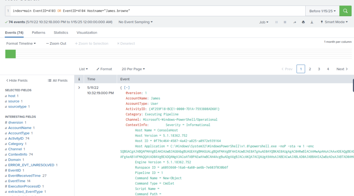Open sourcetype selected field
The image size is (354, 196).
[x=17, y=106]
